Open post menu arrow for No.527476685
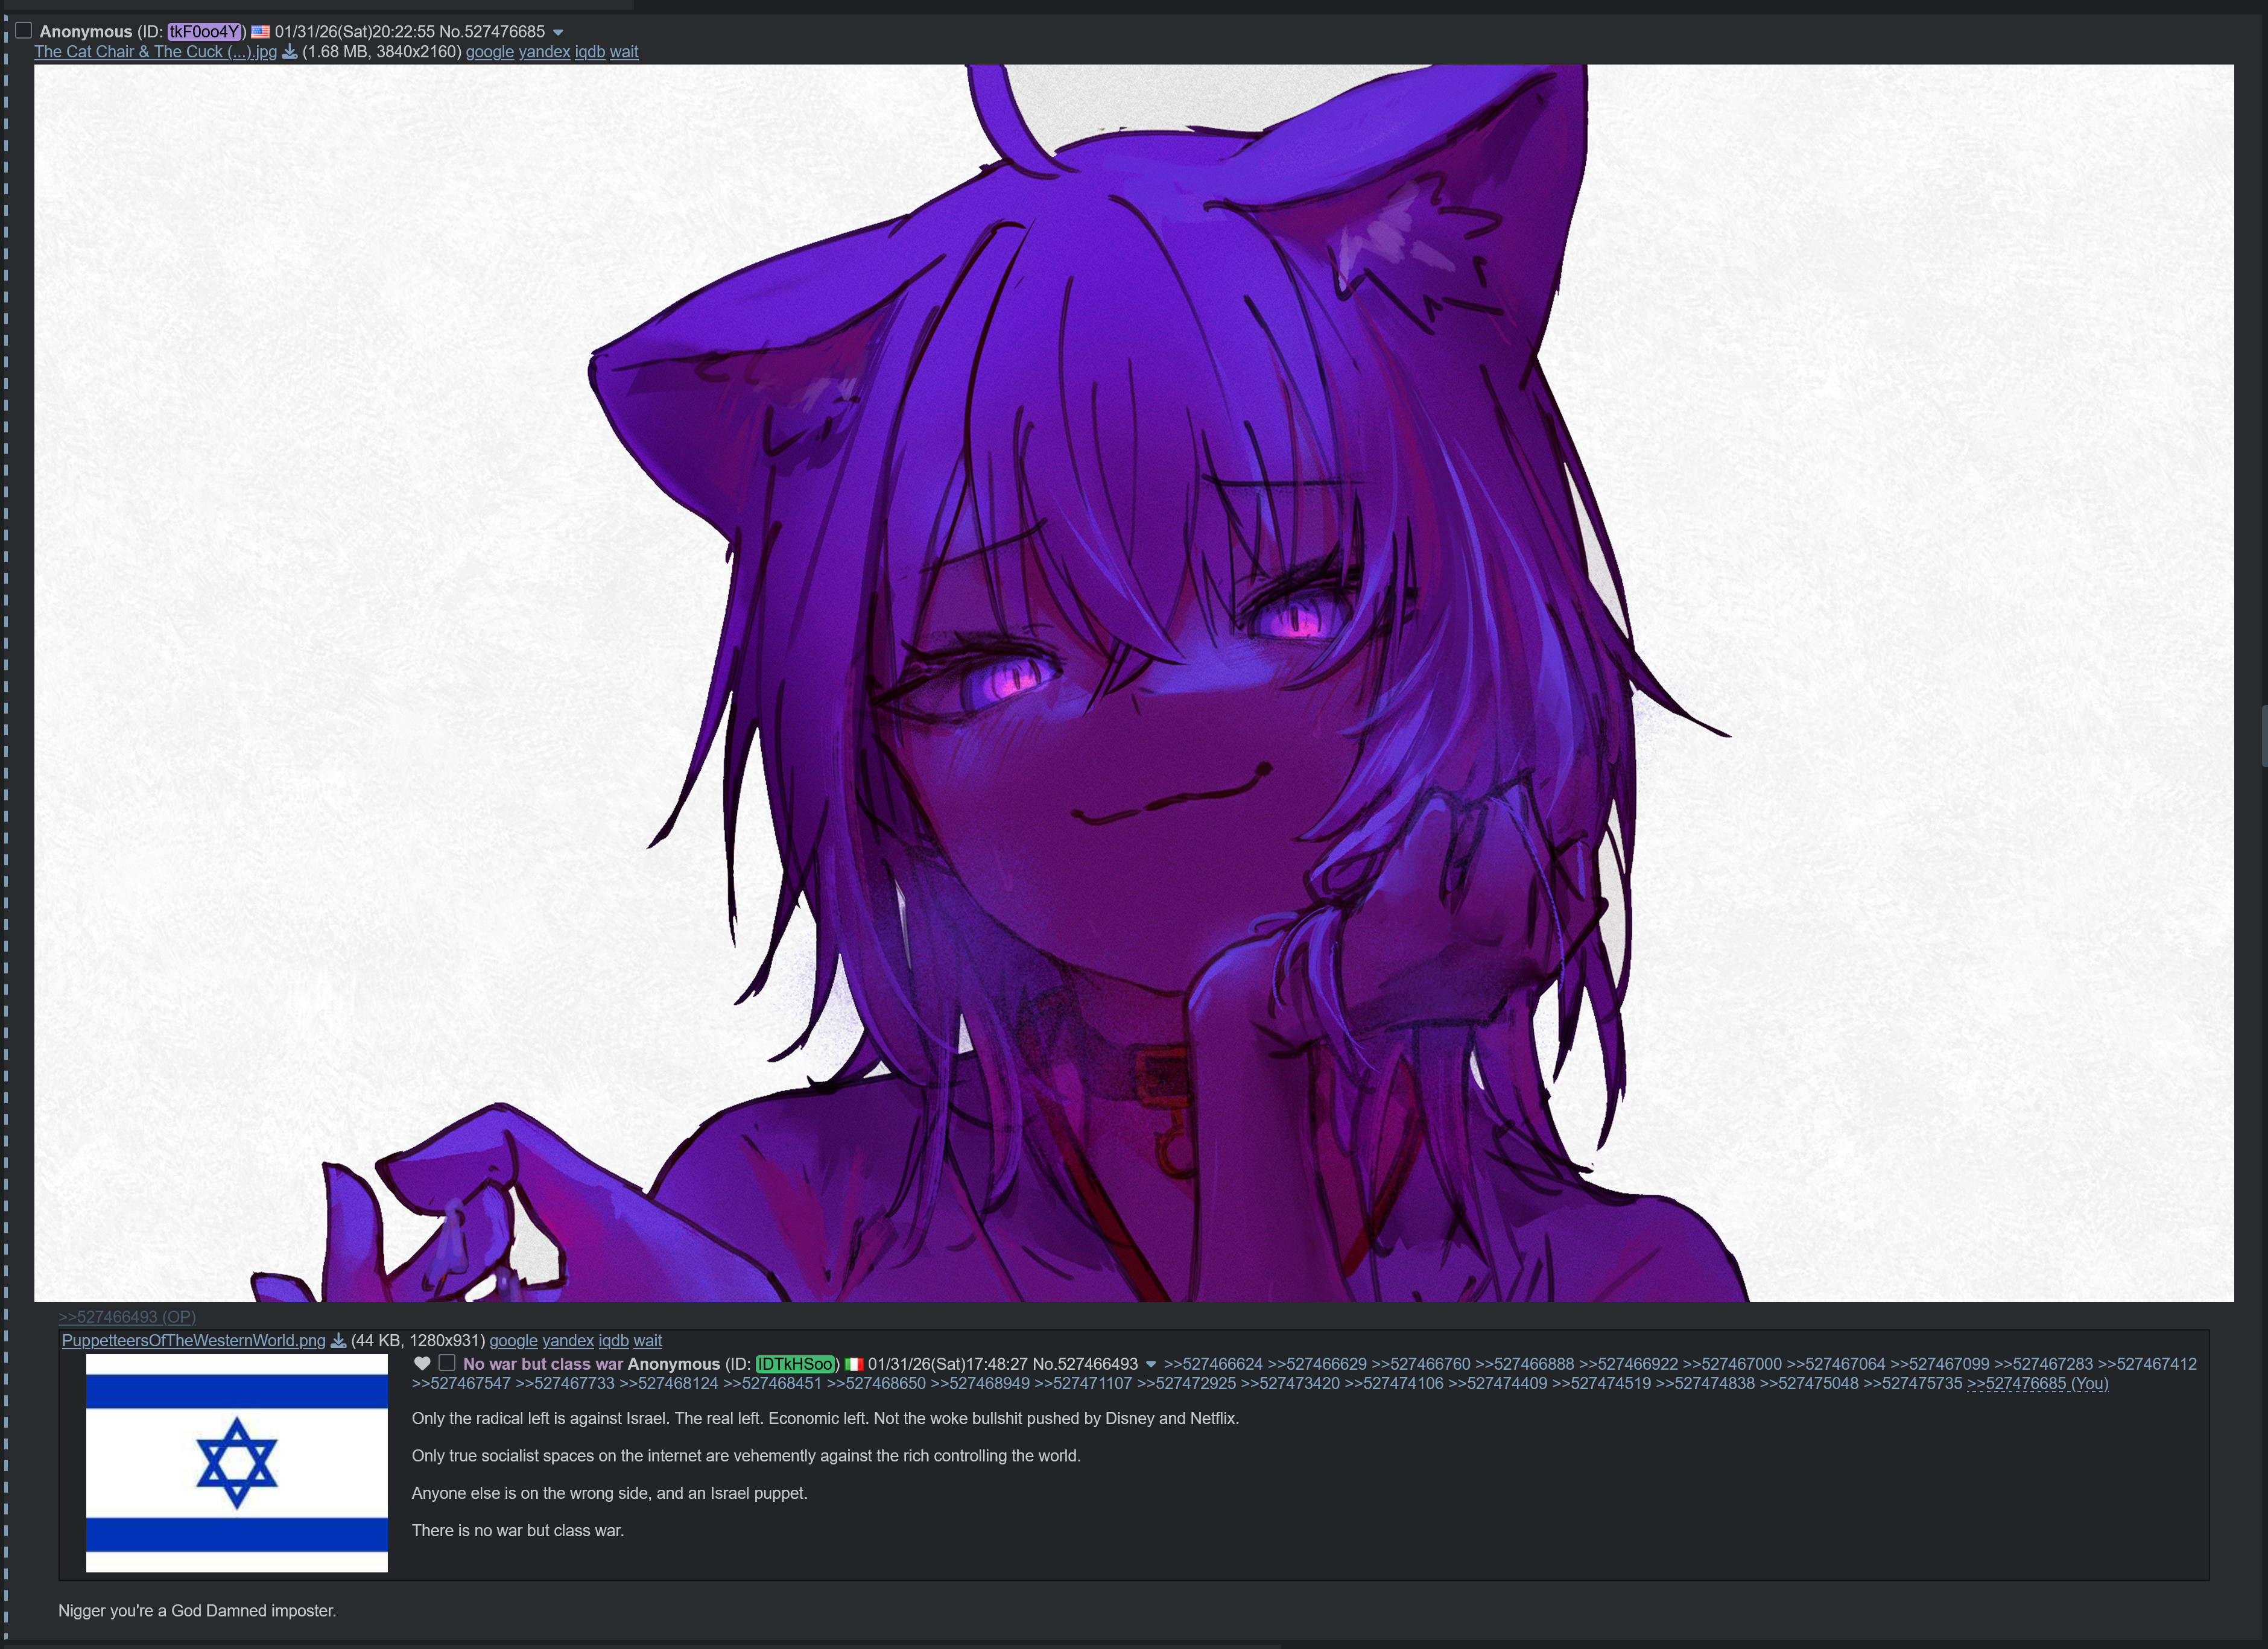The image size is (2268, 1649). point(558,32)
